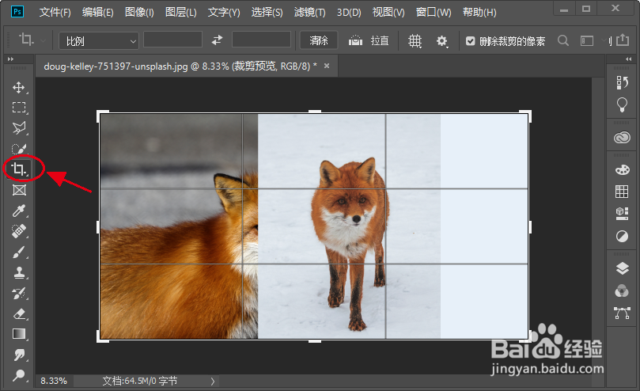Viewport: 640px width, 391px height.
Task: Select the Frame tool
Action: (x=19, y=190)
